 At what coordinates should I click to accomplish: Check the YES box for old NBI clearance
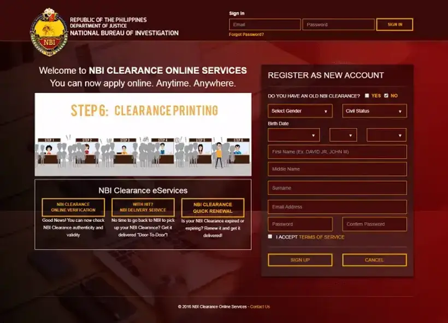click(367, 95)
